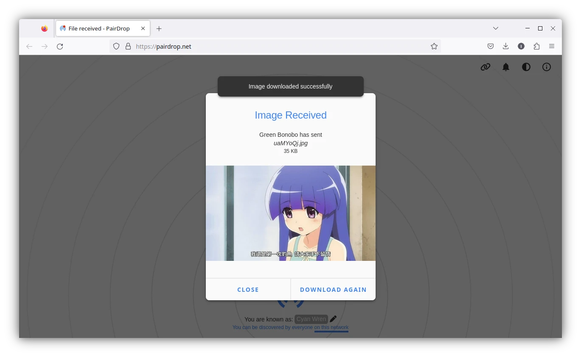Image resolution: width=581 pixels, height=357 pixels.
Task: Open the About PairDrop info icon
Action: pyautogui.click(x=547, y=67)
